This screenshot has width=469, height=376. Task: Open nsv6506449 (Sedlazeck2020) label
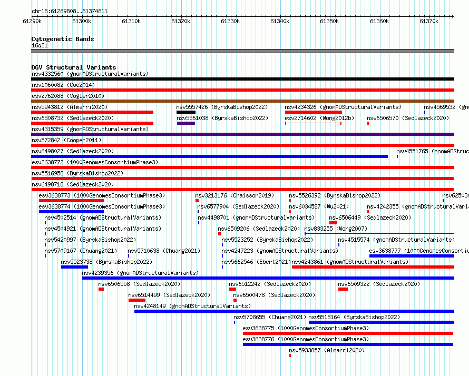370,217
